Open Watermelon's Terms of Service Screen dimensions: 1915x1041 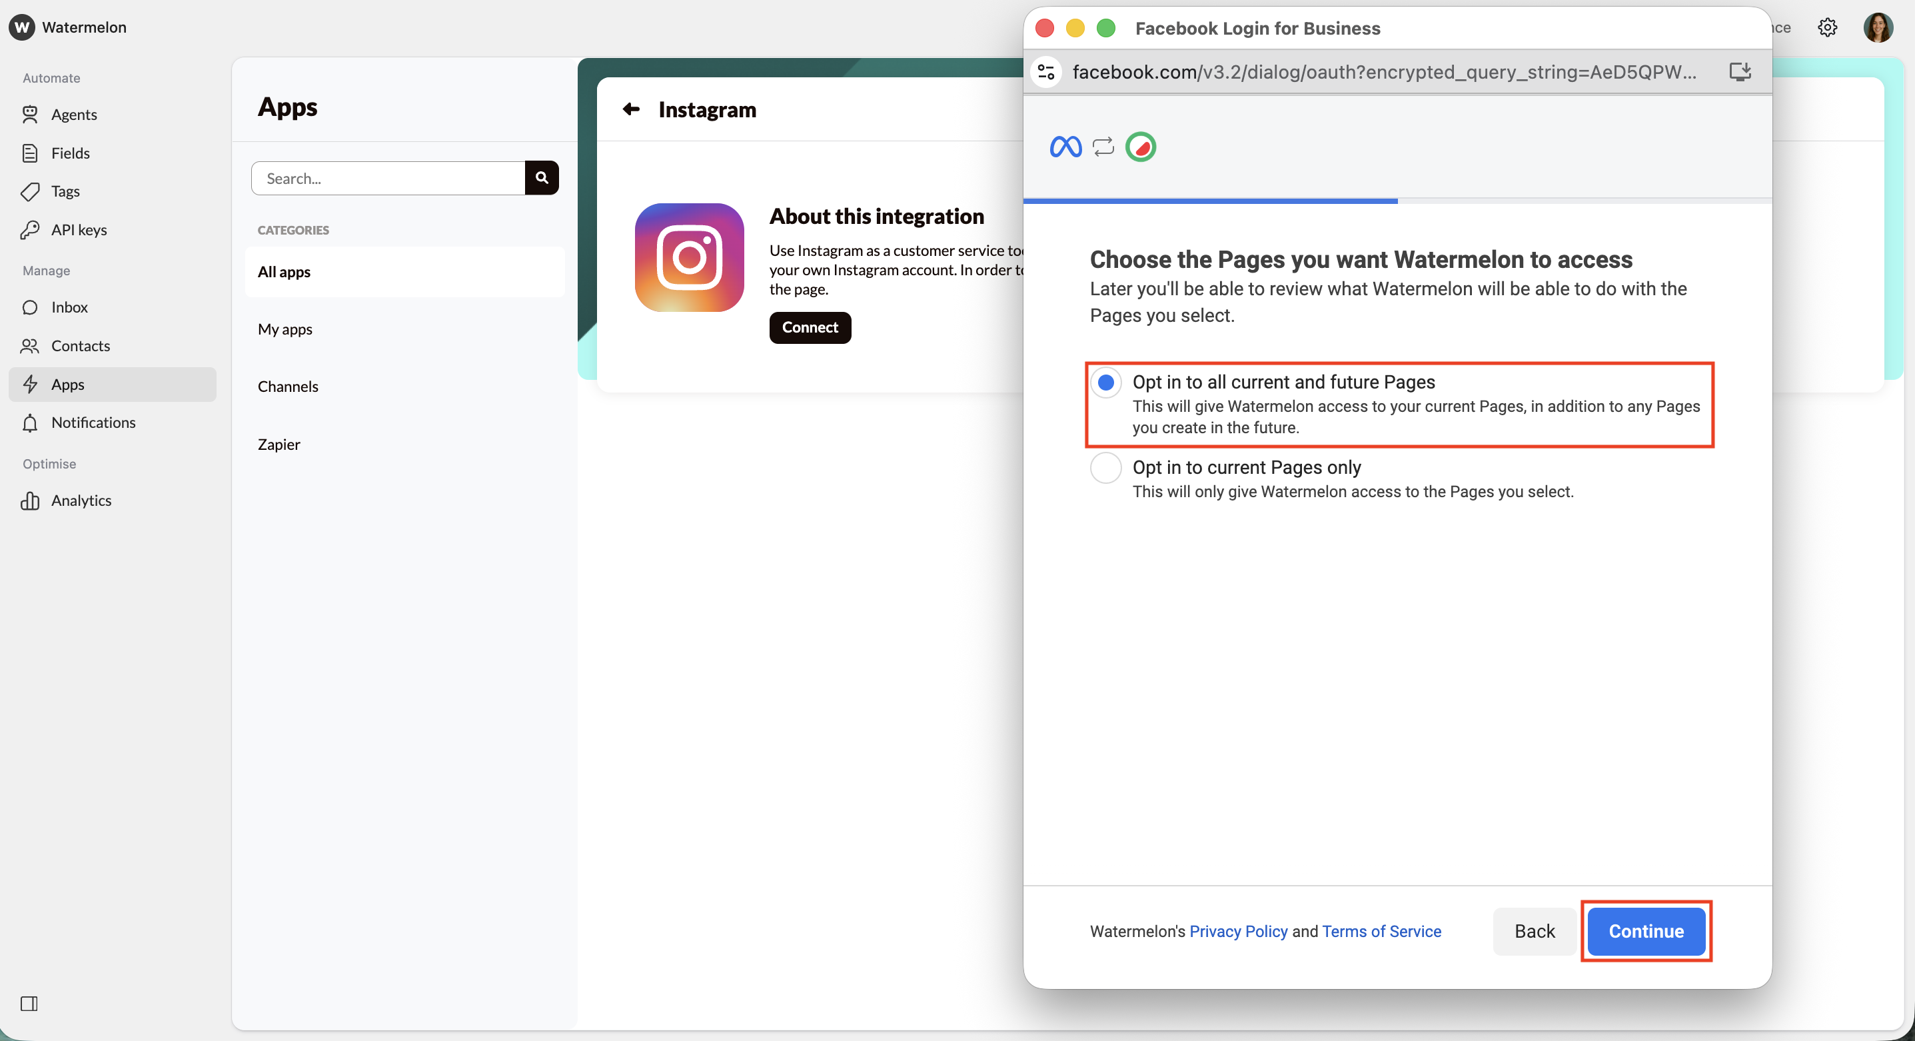(x=1381, y=931)
